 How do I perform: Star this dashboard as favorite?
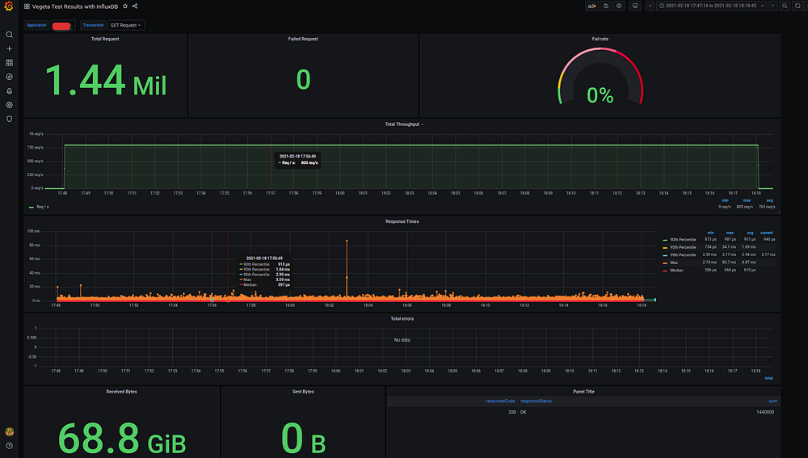[x=125, y=6]
